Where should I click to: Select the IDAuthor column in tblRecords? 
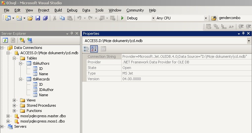coord(46,90)
